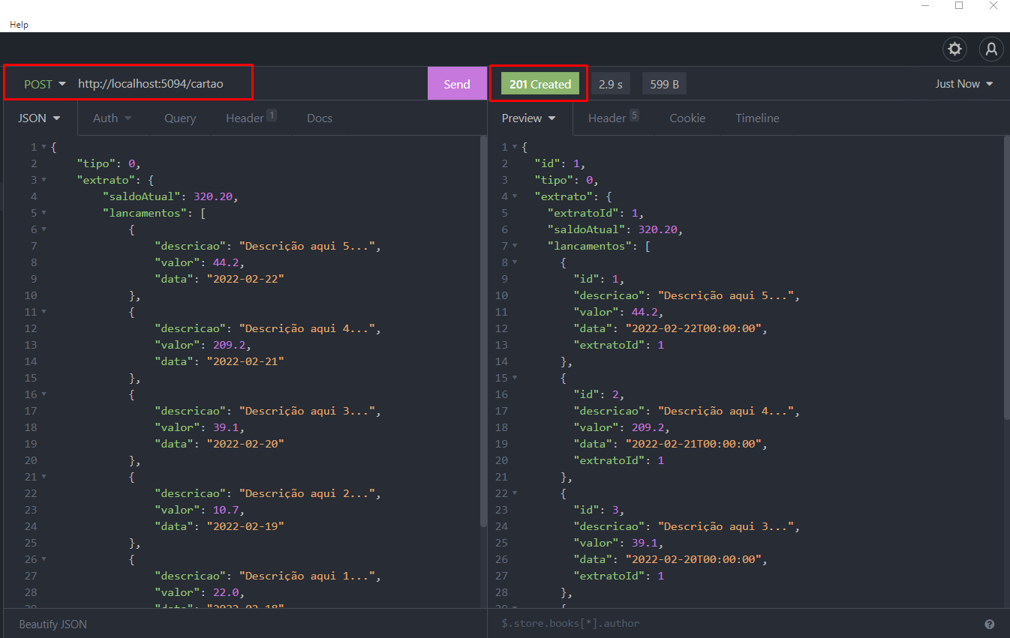Switch to the Docs tab
Image resolution: width=1010 pixels, height=638 pixels.
320,118
